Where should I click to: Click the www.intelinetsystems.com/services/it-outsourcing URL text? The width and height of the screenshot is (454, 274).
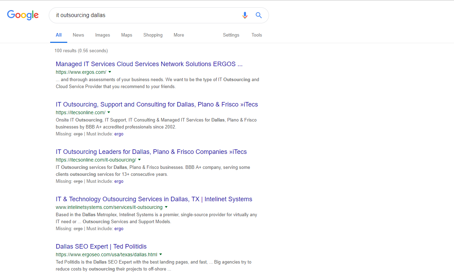(109, 208)
